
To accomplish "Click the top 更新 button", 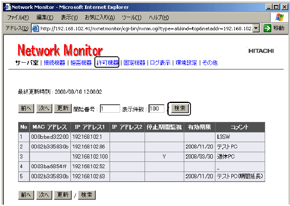I will (x=63, y=108).
